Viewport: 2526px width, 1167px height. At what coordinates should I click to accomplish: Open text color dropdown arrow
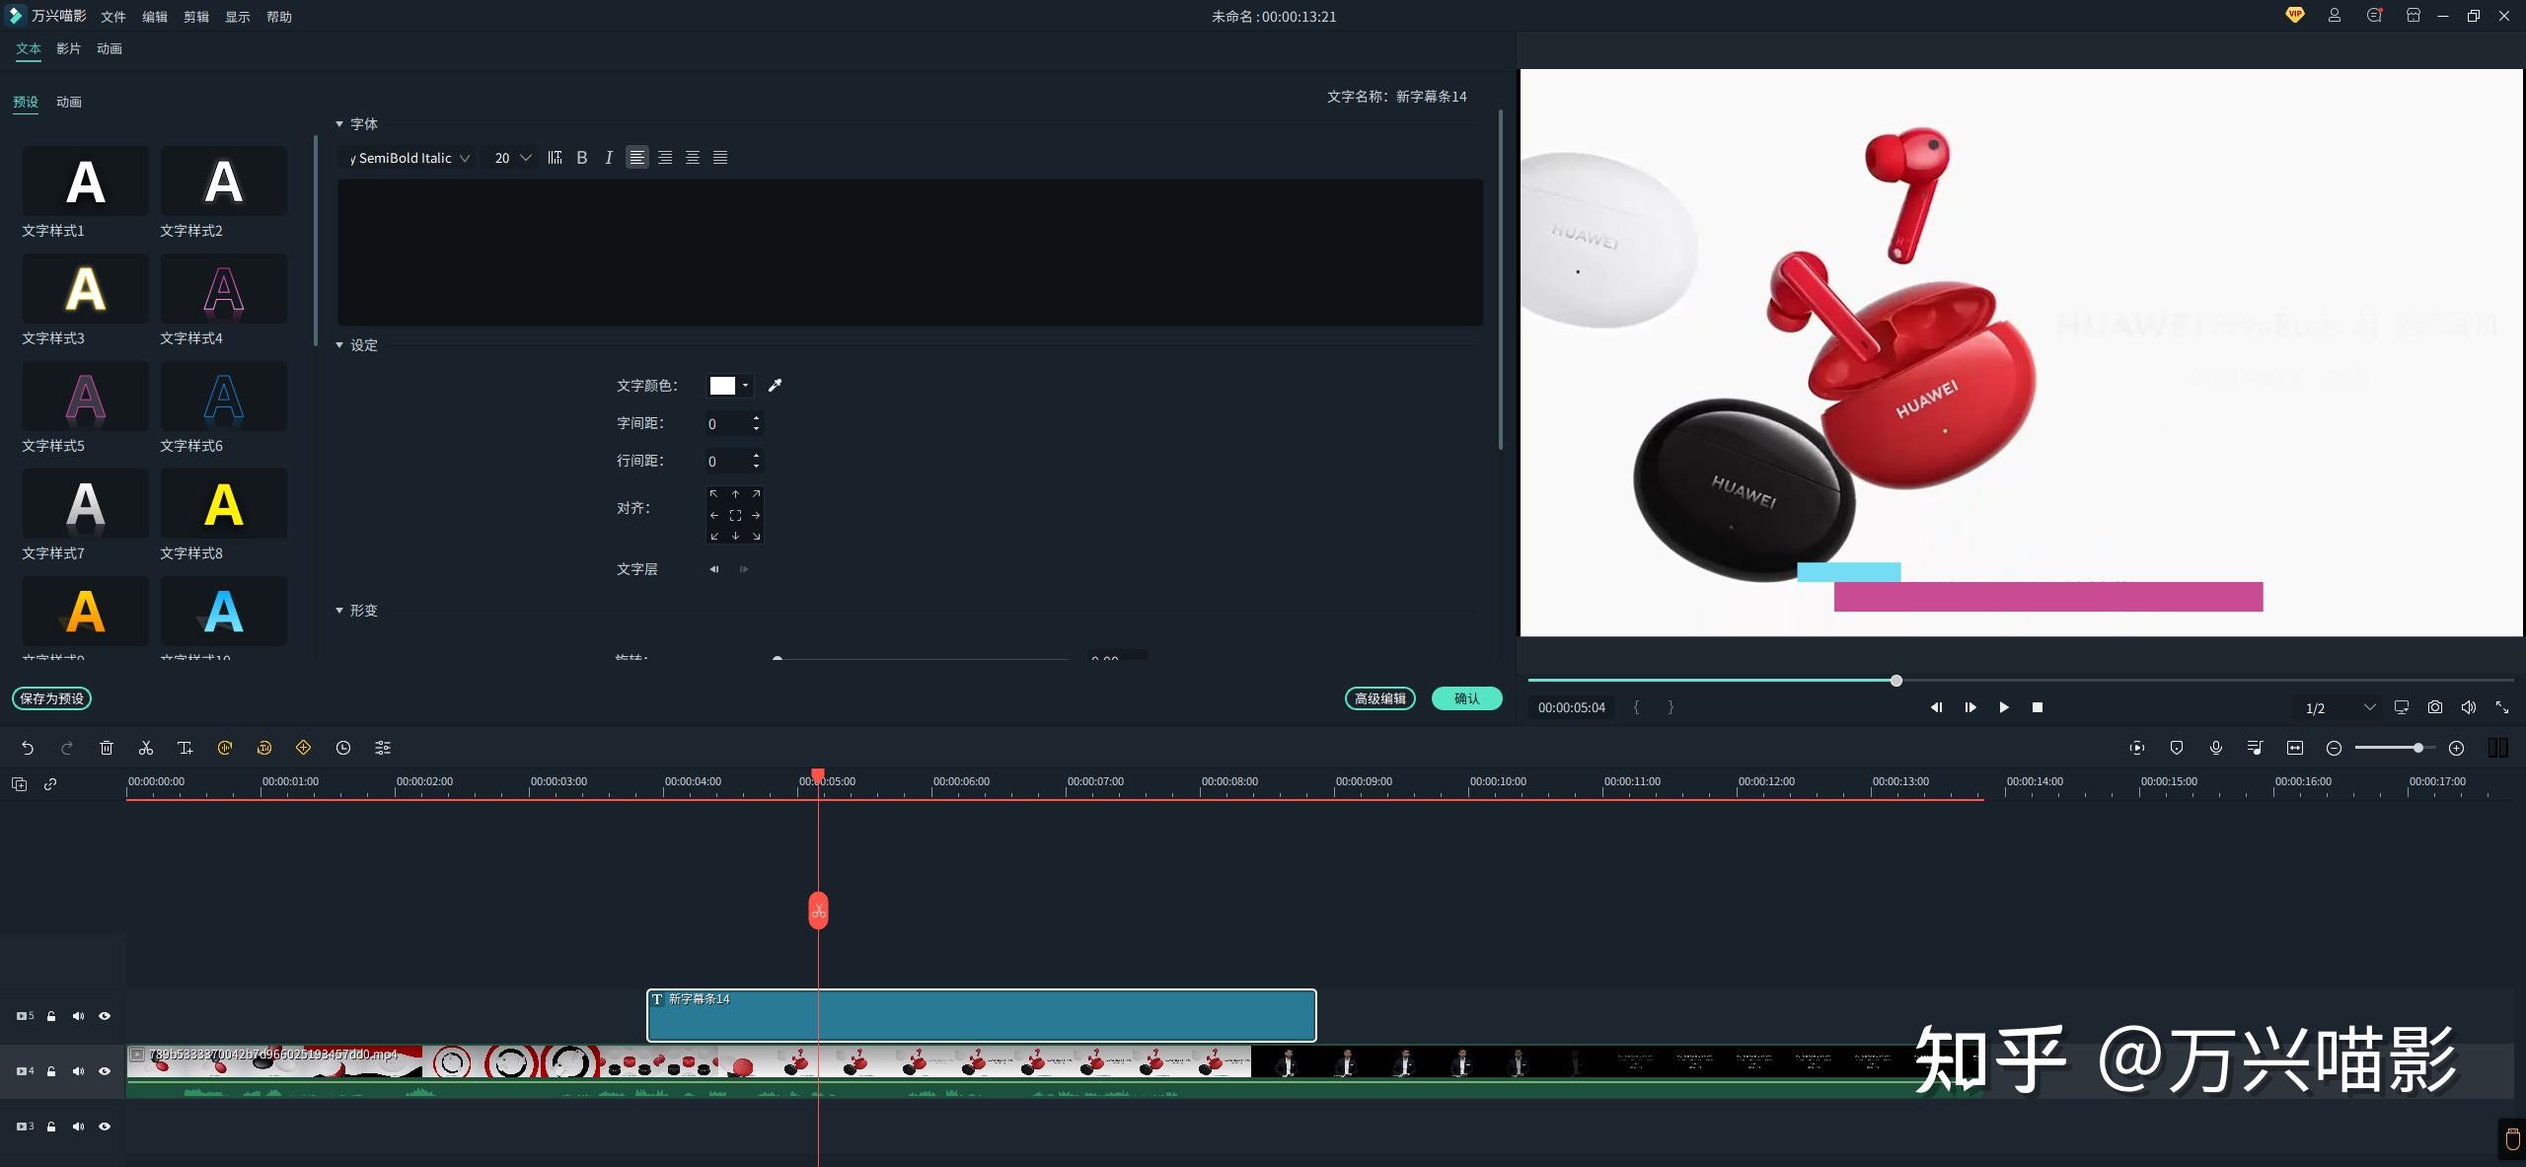tap(746, 386)
